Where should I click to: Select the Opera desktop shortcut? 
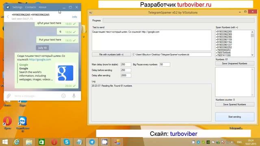7,123
